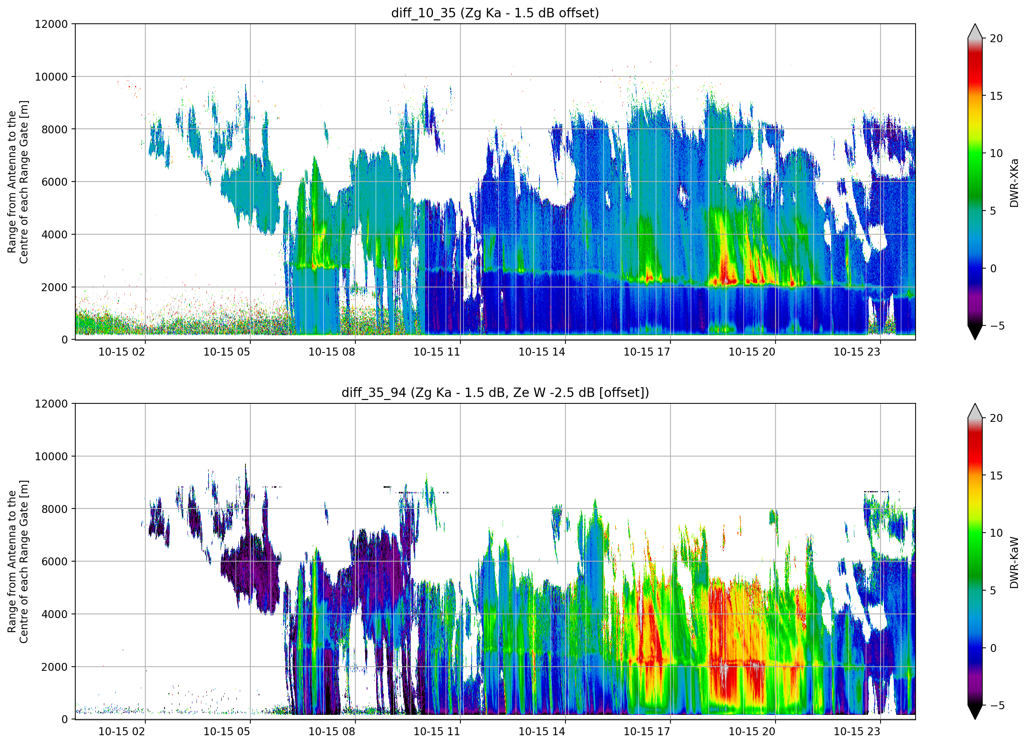Screen dimensions: 1027x745
Task: Click the '10-15 11' x-tick under the top plot
Action: (x=437, y=352)
